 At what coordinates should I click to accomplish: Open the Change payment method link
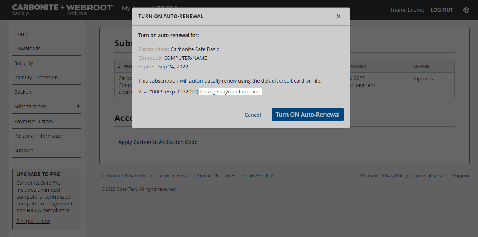click(230, 92)
